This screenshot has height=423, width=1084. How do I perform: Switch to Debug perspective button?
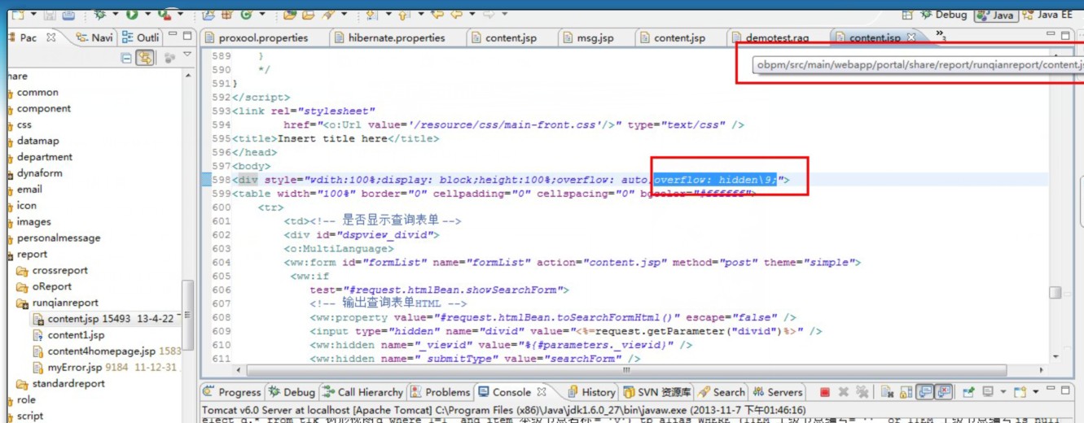coord(943,15)
